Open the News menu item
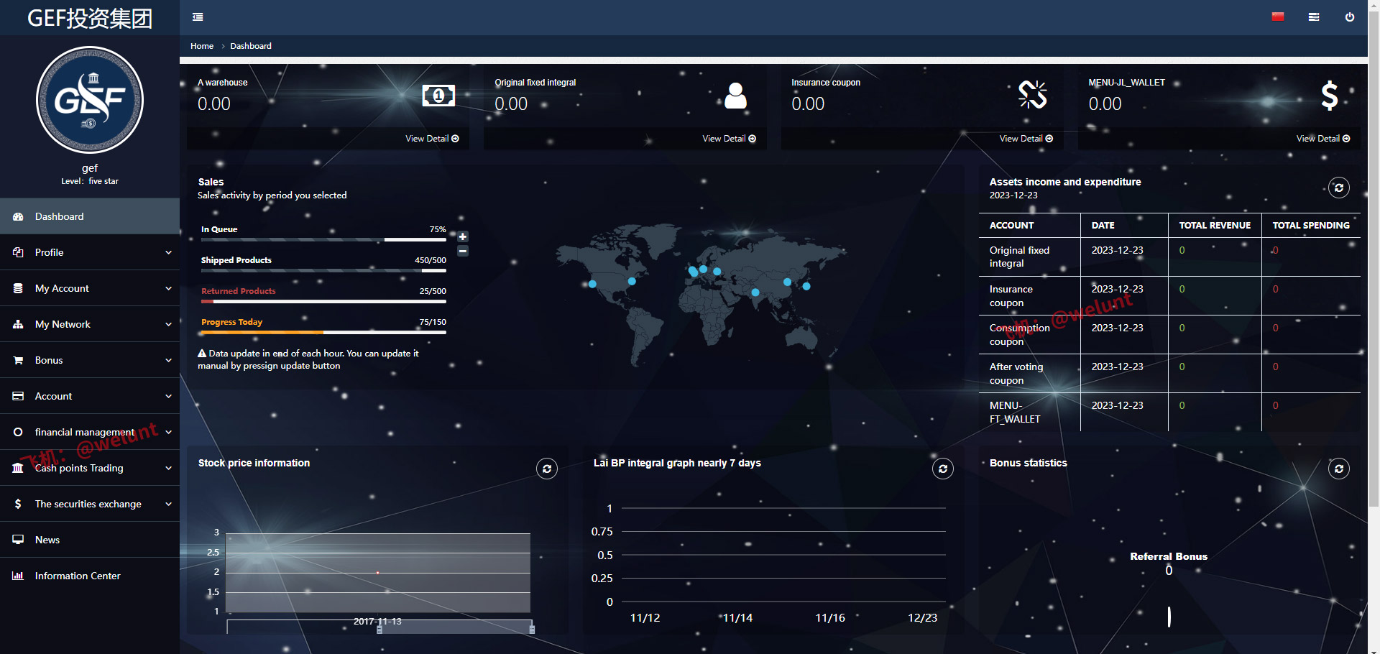Image resolution: width=1380 pixels, height=654 pixels. (47, 540)
